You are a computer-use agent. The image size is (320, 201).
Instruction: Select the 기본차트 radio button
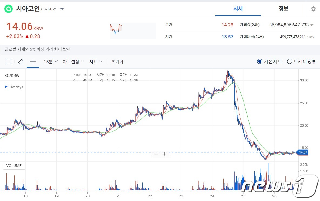(x=260, y=62)
